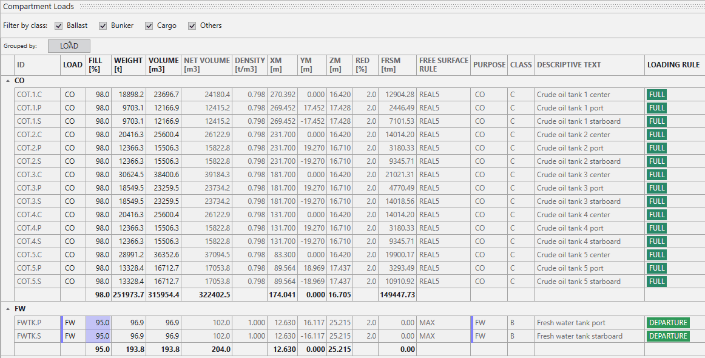Image resolution: width=705 pixels, height=358 pixels.
Task: Click the FULL loading rule of COT.2.P
Action: click(656, 148)
